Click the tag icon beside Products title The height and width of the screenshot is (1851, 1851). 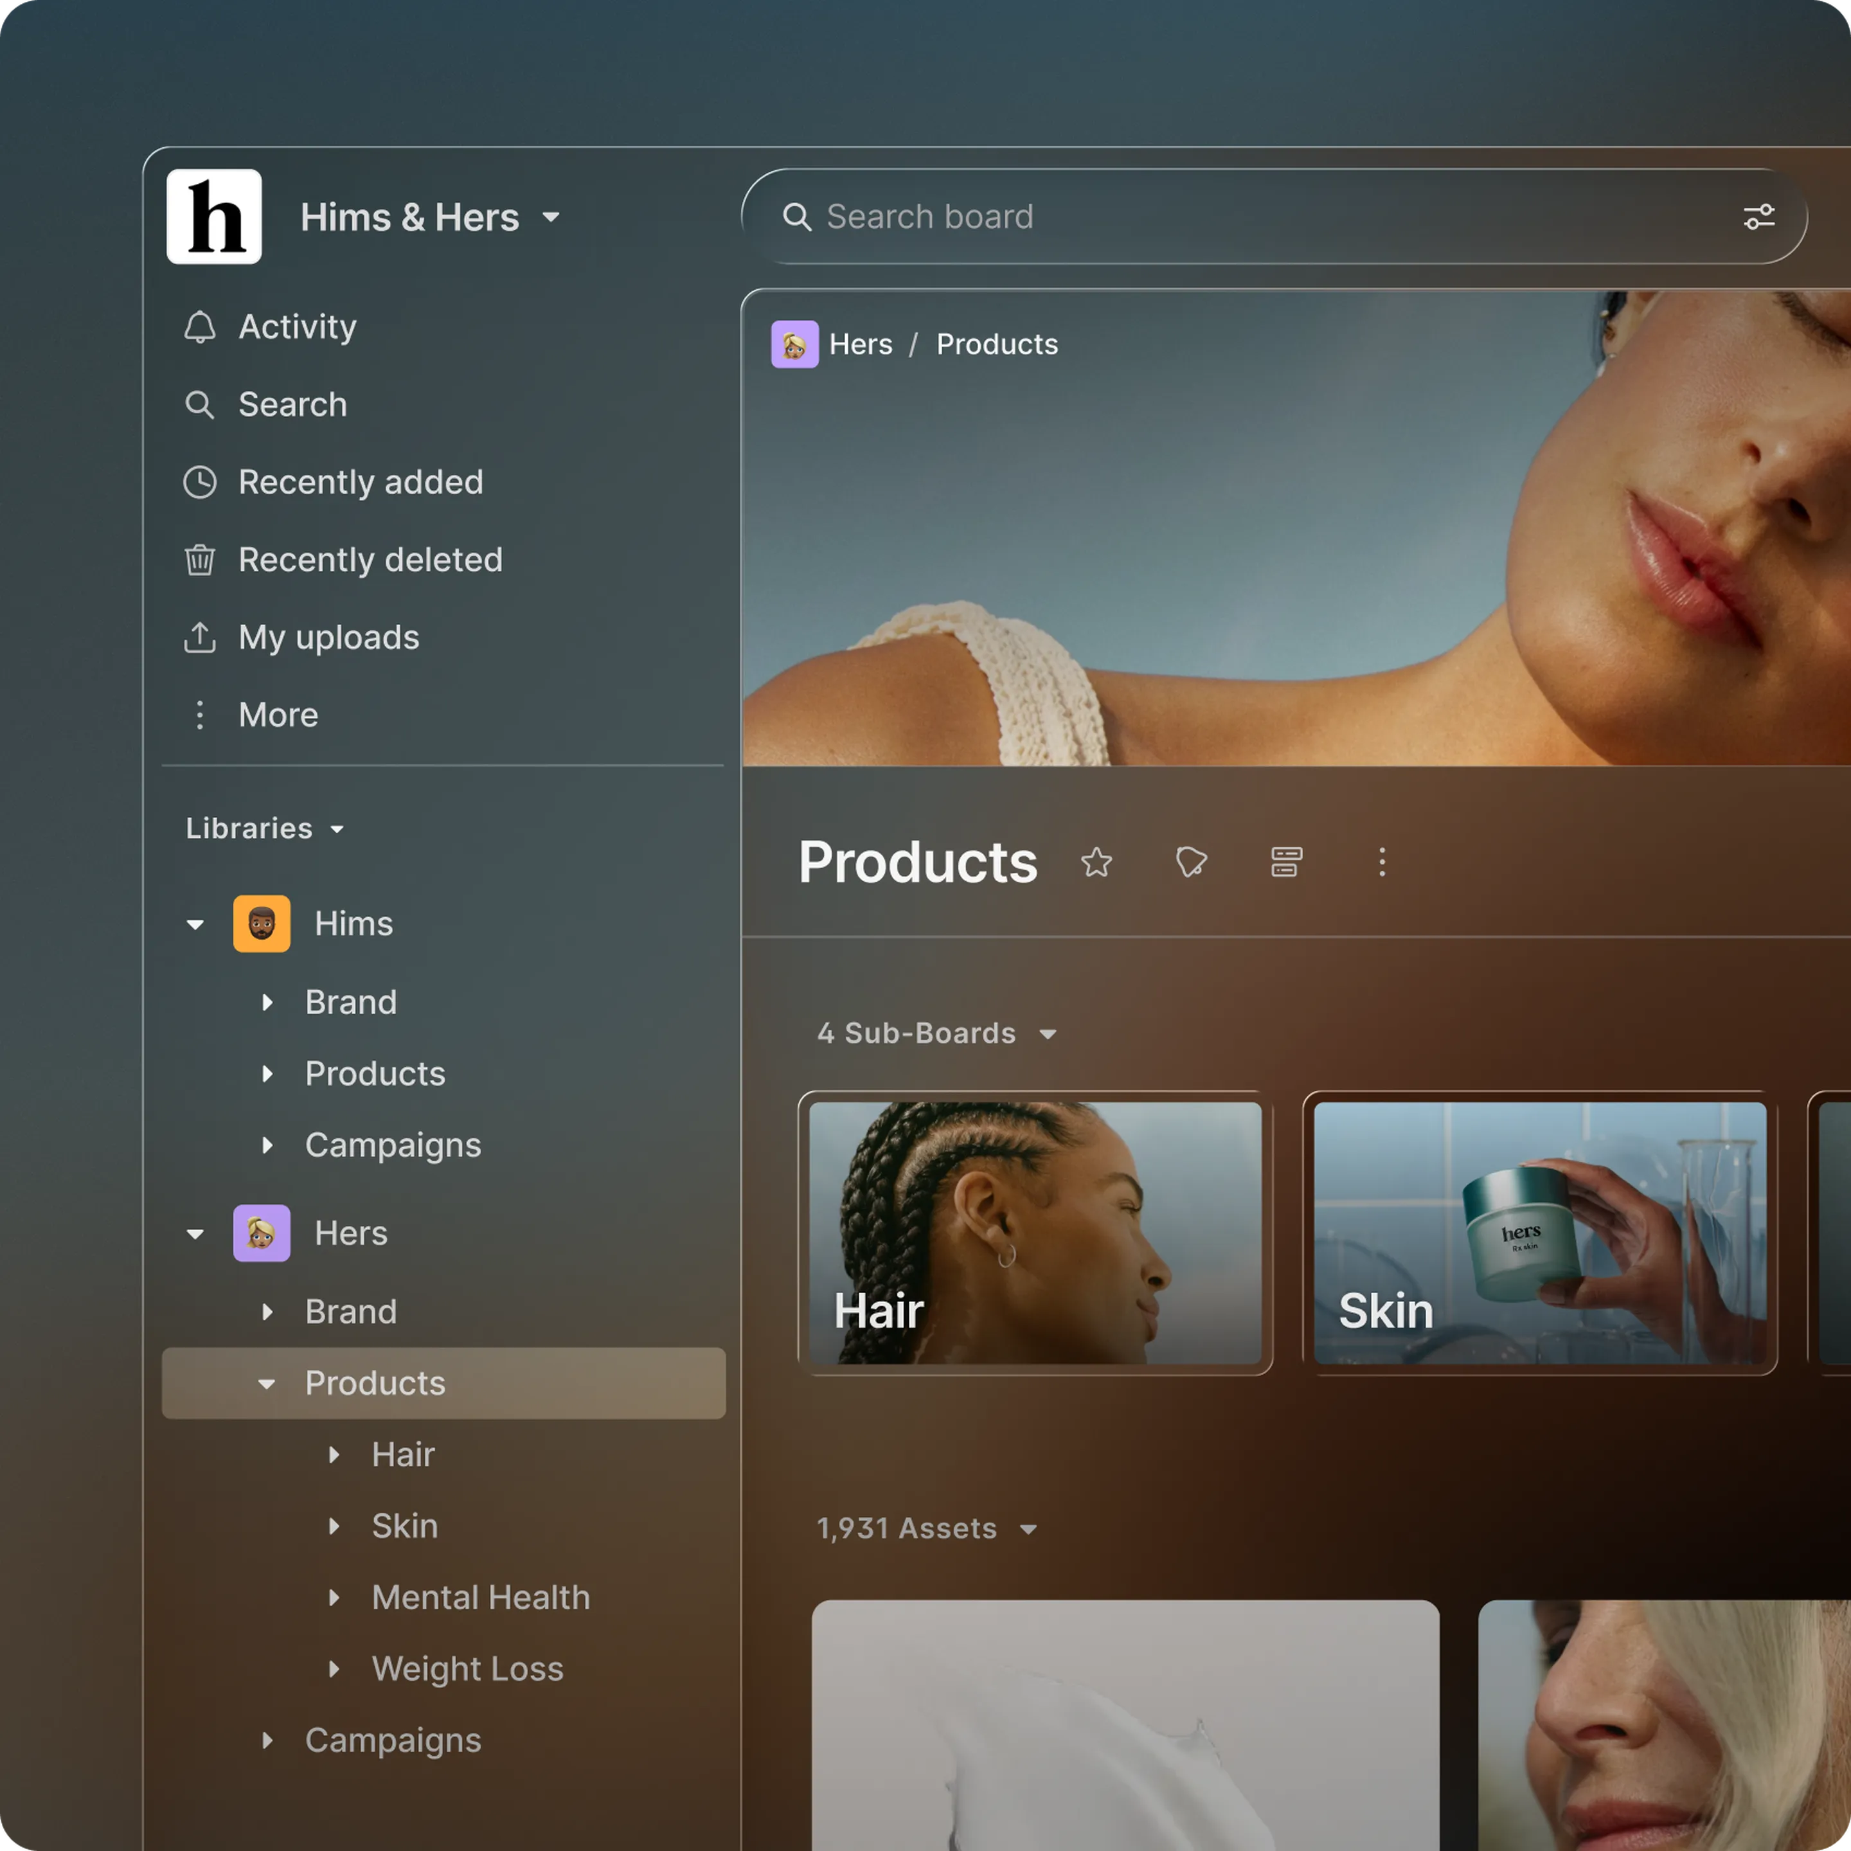[1191, 863]
